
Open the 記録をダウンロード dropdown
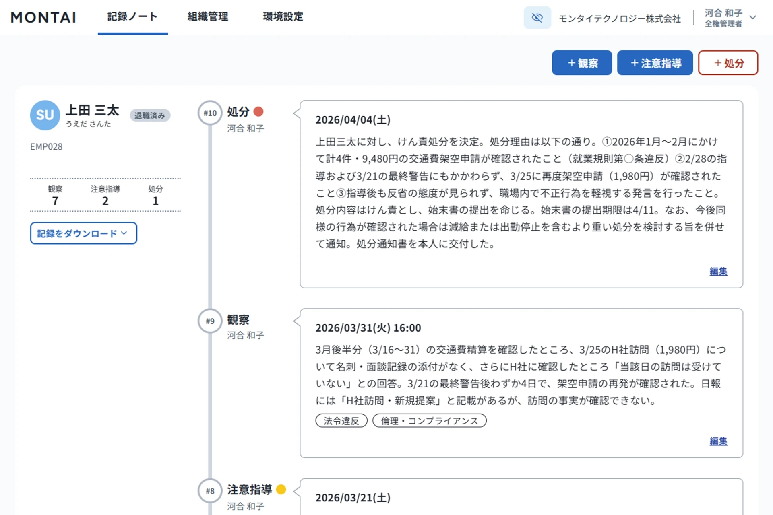pyautogui.click(x=83, y=233)
